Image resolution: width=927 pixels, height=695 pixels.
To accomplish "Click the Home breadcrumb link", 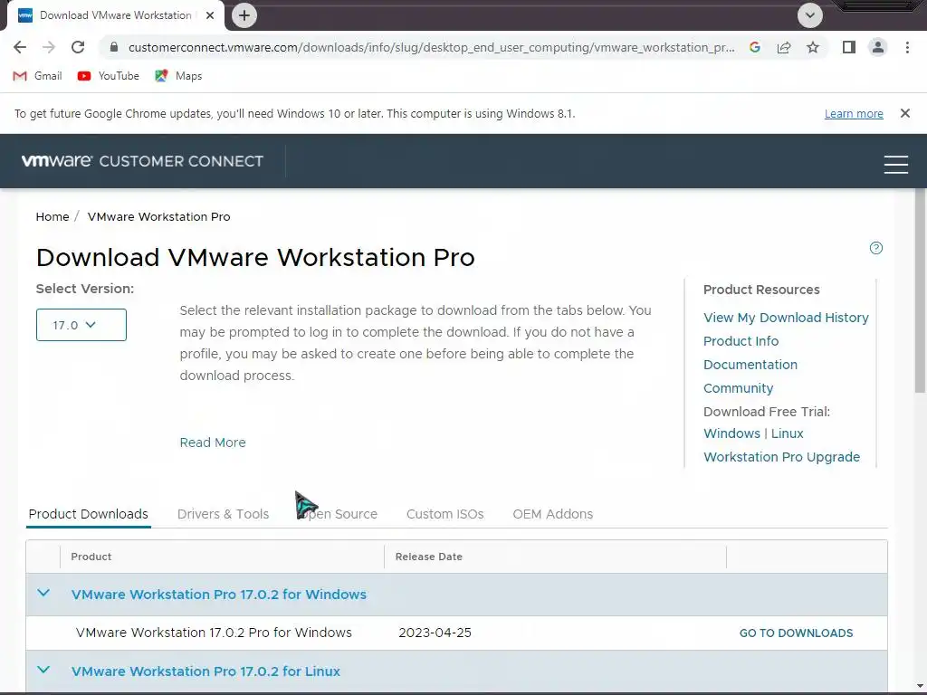I will [52, 217].
